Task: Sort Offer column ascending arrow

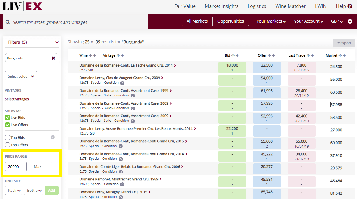Action: click(269, 55)
